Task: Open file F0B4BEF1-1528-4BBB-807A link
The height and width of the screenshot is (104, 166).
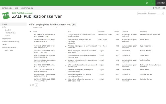Action: (x=44, y=52)
